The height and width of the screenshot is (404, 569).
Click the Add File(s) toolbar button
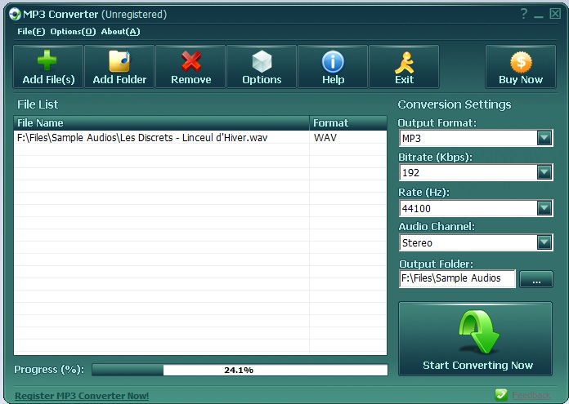[48, 67]
